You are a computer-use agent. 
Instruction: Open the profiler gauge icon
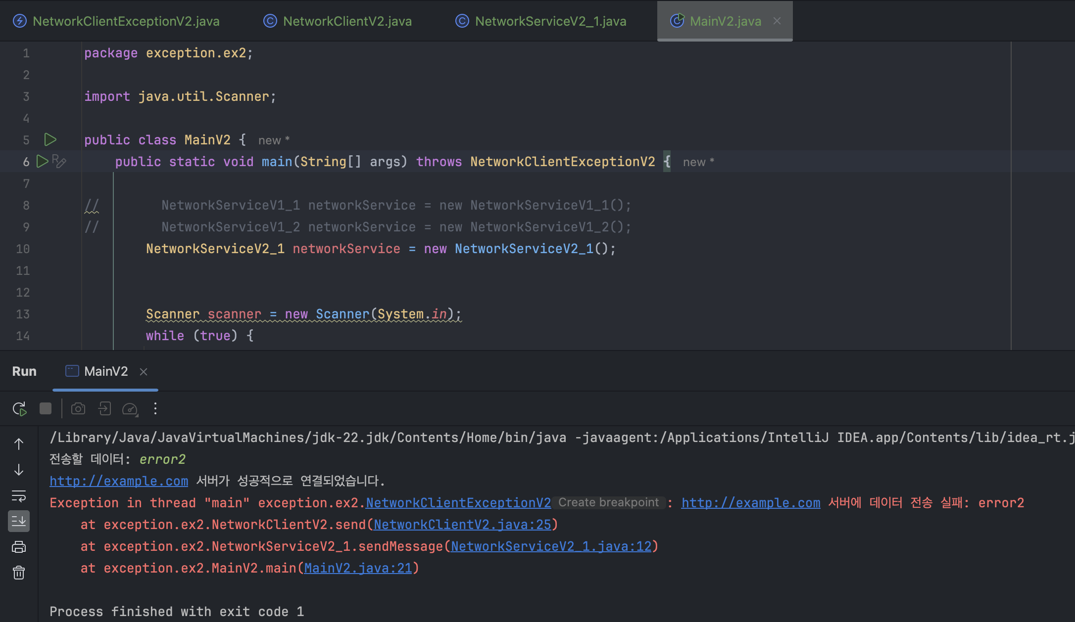pos(130,409)
